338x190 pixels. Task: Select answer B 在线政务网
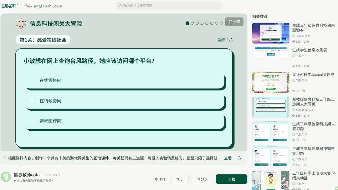125,101
